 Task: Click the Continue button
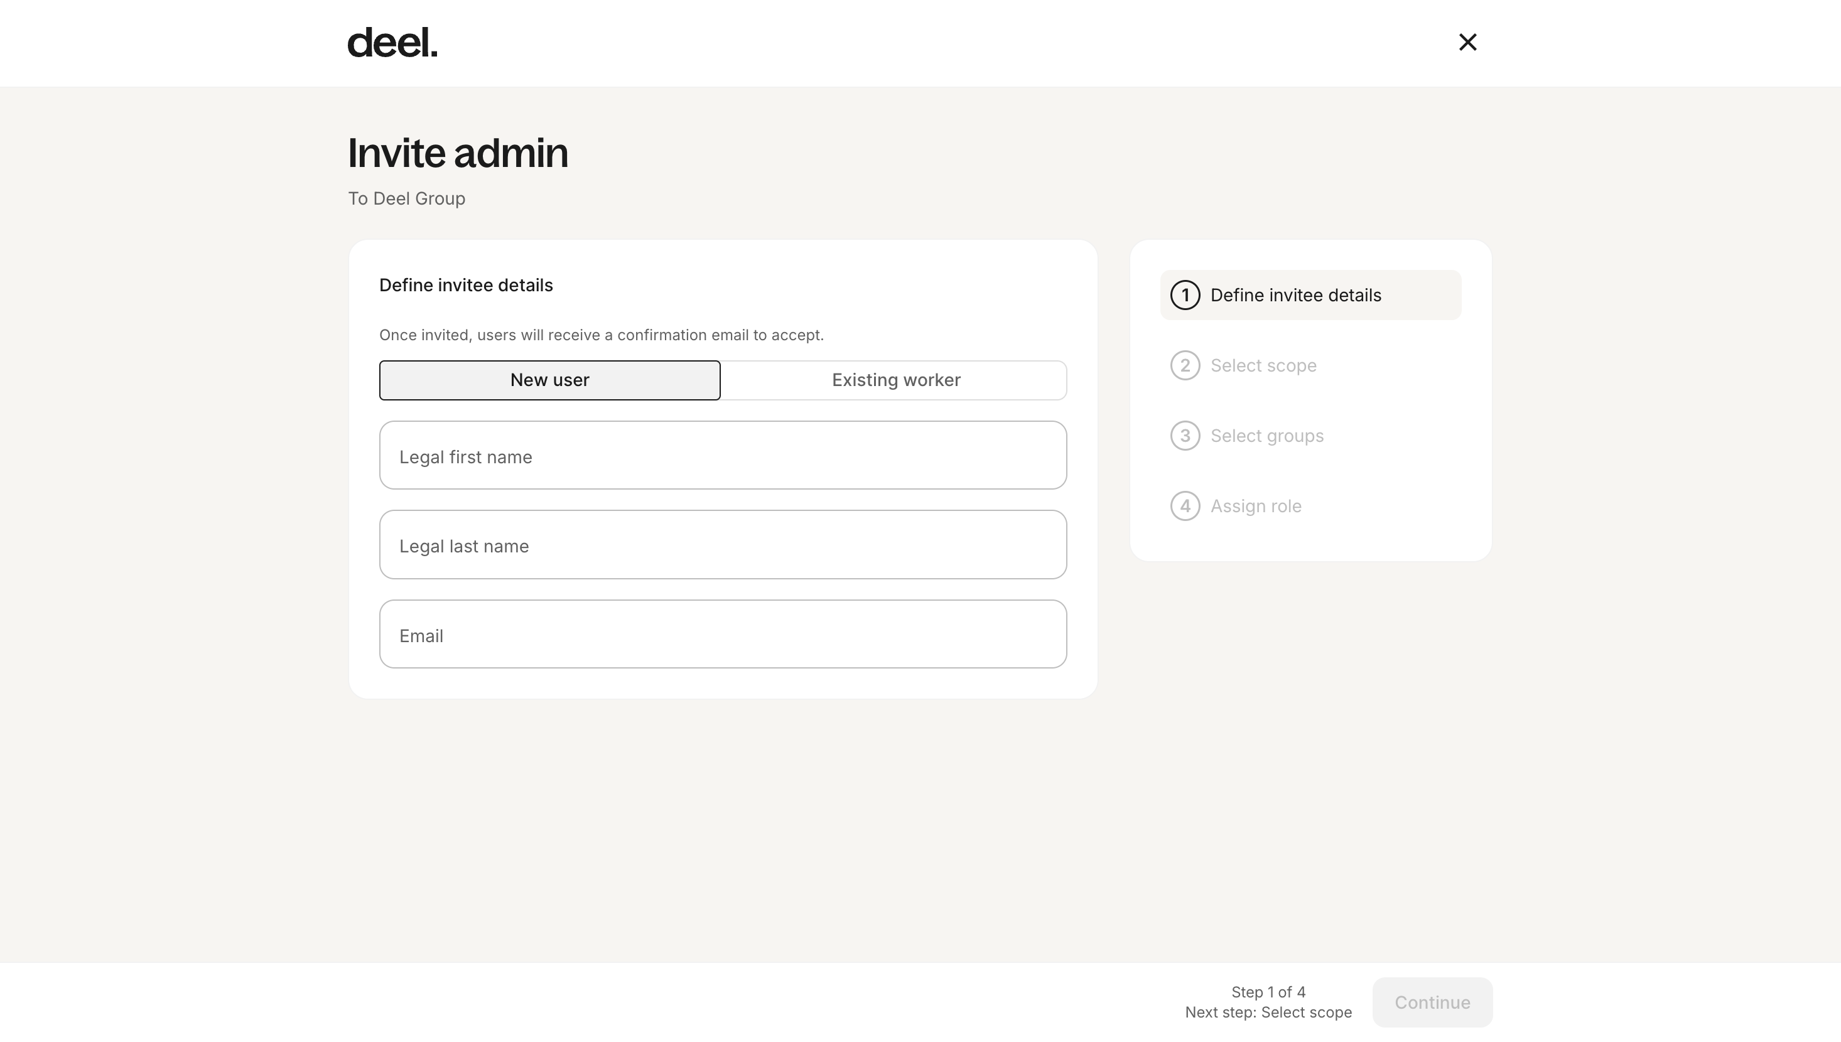click(1432, 1002)
